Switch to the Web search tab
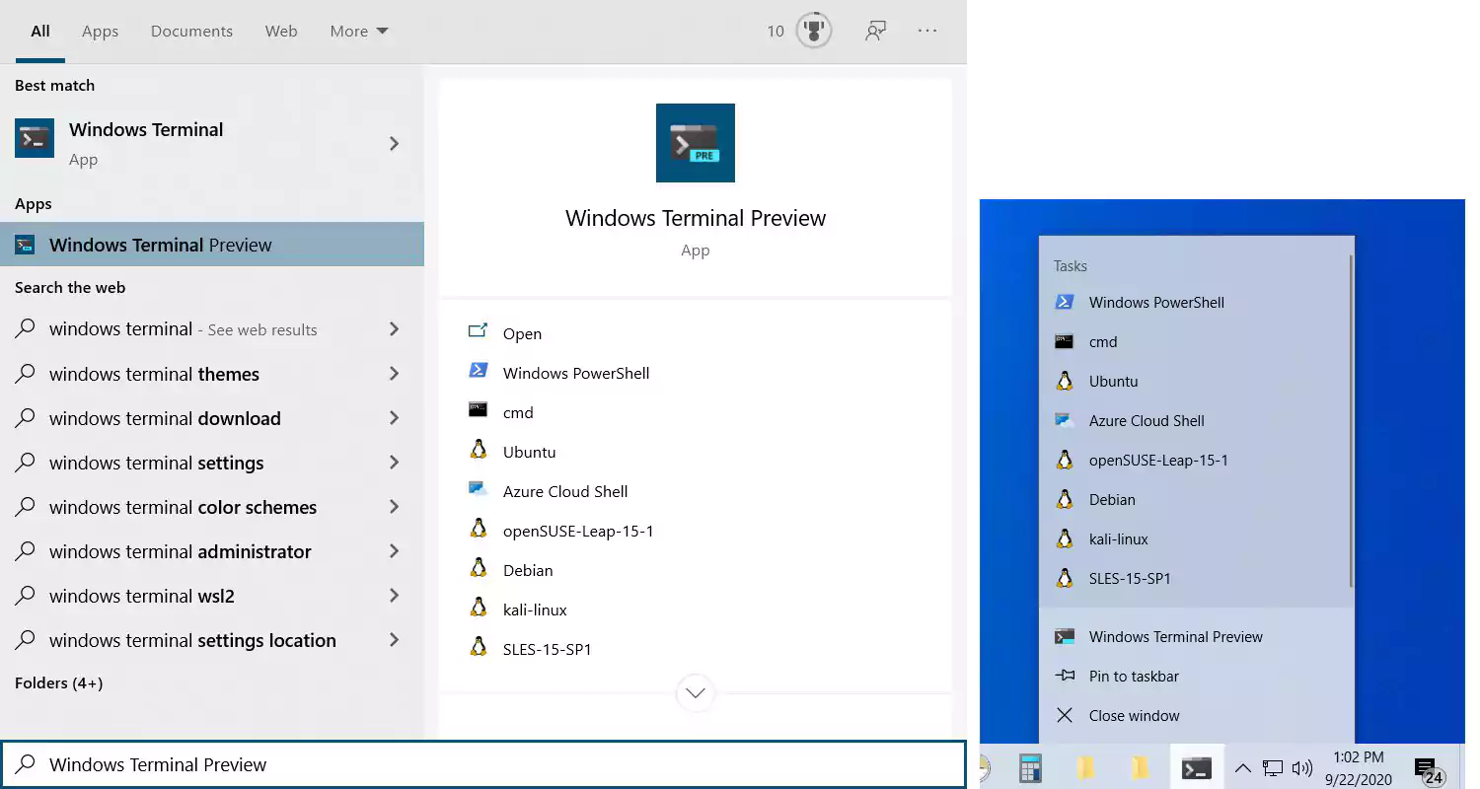Image resolution: width=1480 pixels, height=789 pixels. [x=281, y=31]
